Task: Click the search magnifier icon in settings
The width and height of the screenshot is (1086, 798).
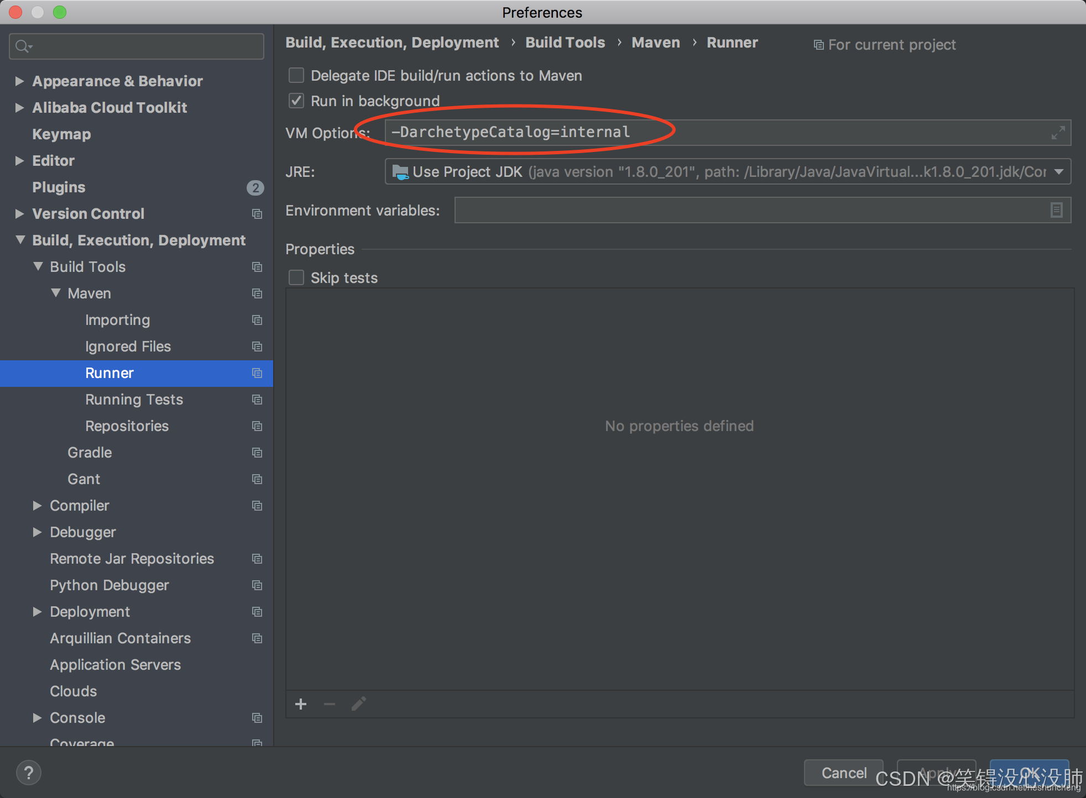Action: tap(23, 46)
